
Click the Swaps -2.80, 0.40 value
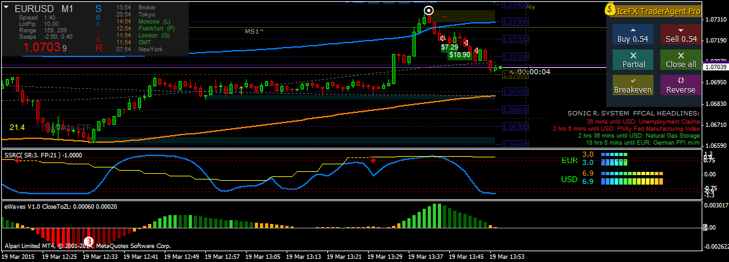[58, 36]
